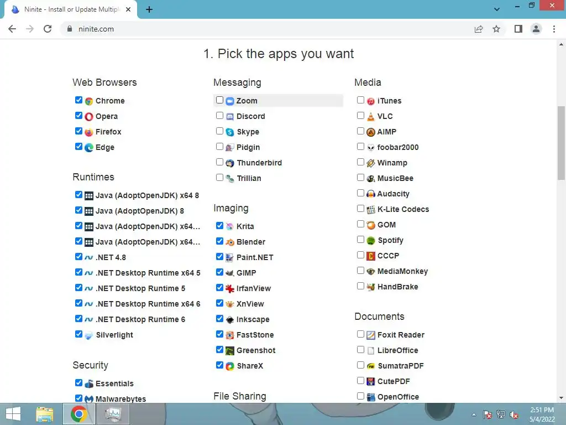Click the K-Lite Codecs label

coord(403,210)
